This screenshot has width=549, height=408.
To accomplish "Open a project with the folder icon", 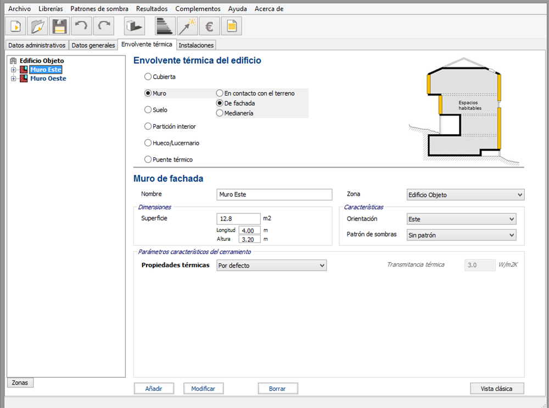I will click(37, 26).
